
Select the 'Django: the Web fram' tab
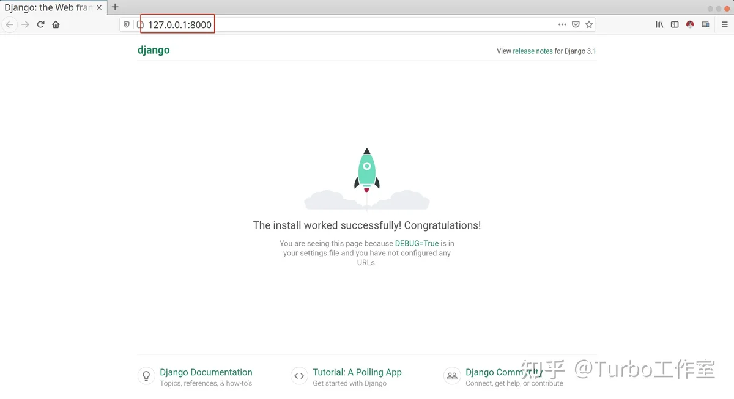click(53, 7)
